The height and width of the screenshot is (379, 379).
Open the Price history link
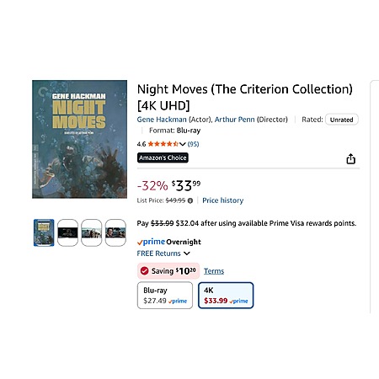[223, 200]
